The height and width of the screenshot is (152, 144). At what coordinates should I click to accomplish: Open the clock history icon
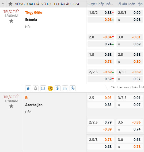click(x=73, y=88)
